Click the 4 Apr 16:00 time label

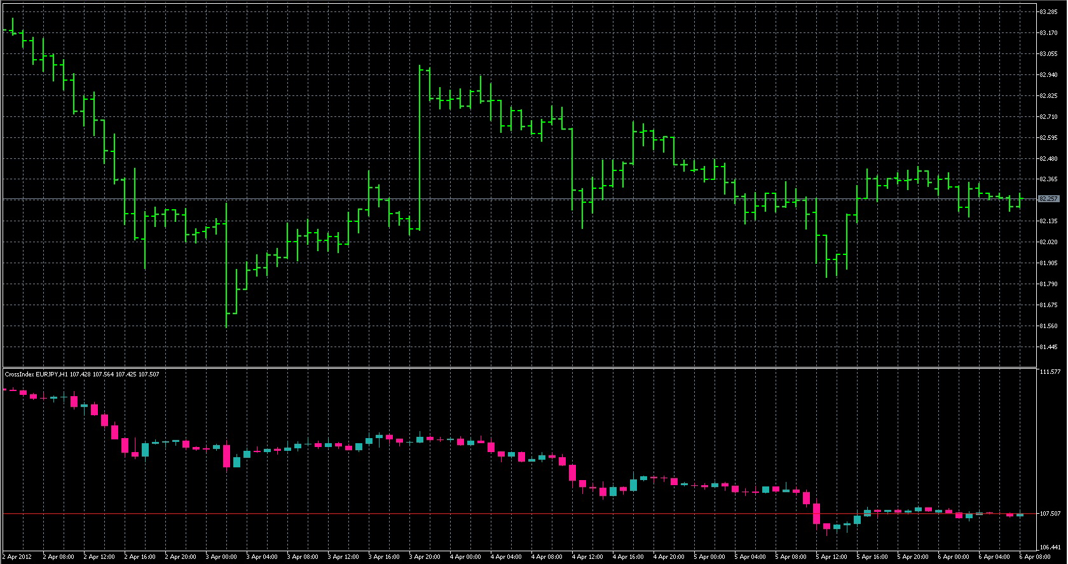[628, 557]
